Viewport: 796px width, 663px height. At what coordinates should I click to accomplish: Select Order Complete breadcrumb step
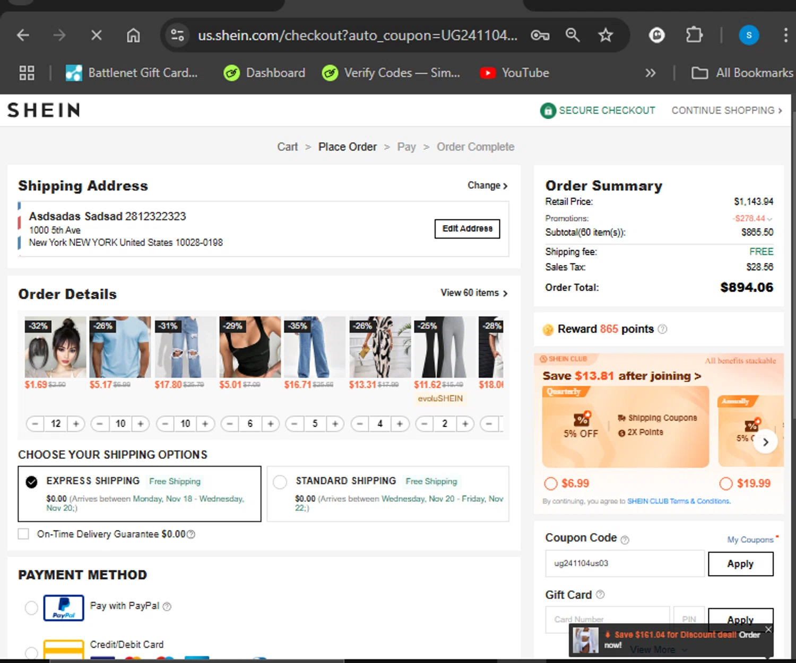coord(475,147)
